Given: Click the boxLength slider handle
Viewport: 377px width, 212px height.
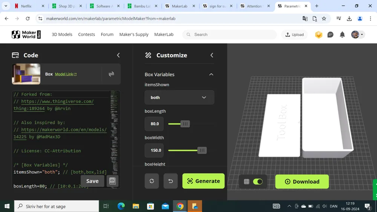Looking at the screenshot, I should tap(185, 124).
